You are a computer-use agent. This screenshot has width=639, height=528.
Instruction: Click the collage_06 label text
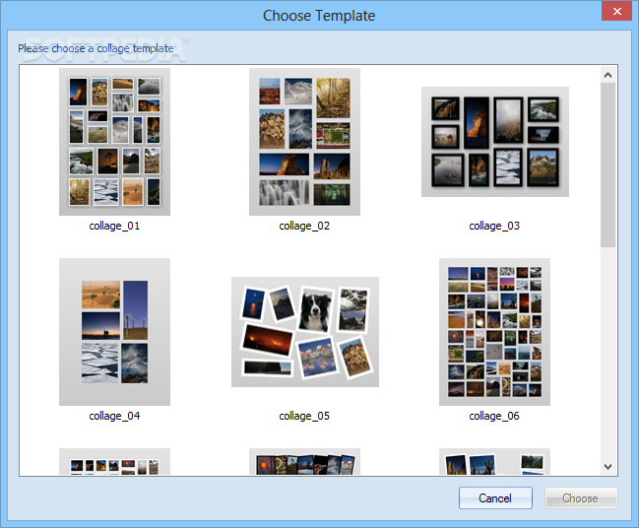click(x=494, y=416)
